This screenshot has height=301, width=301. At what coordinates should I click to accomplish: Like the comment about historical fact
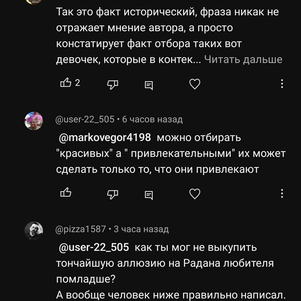[66, 83]
